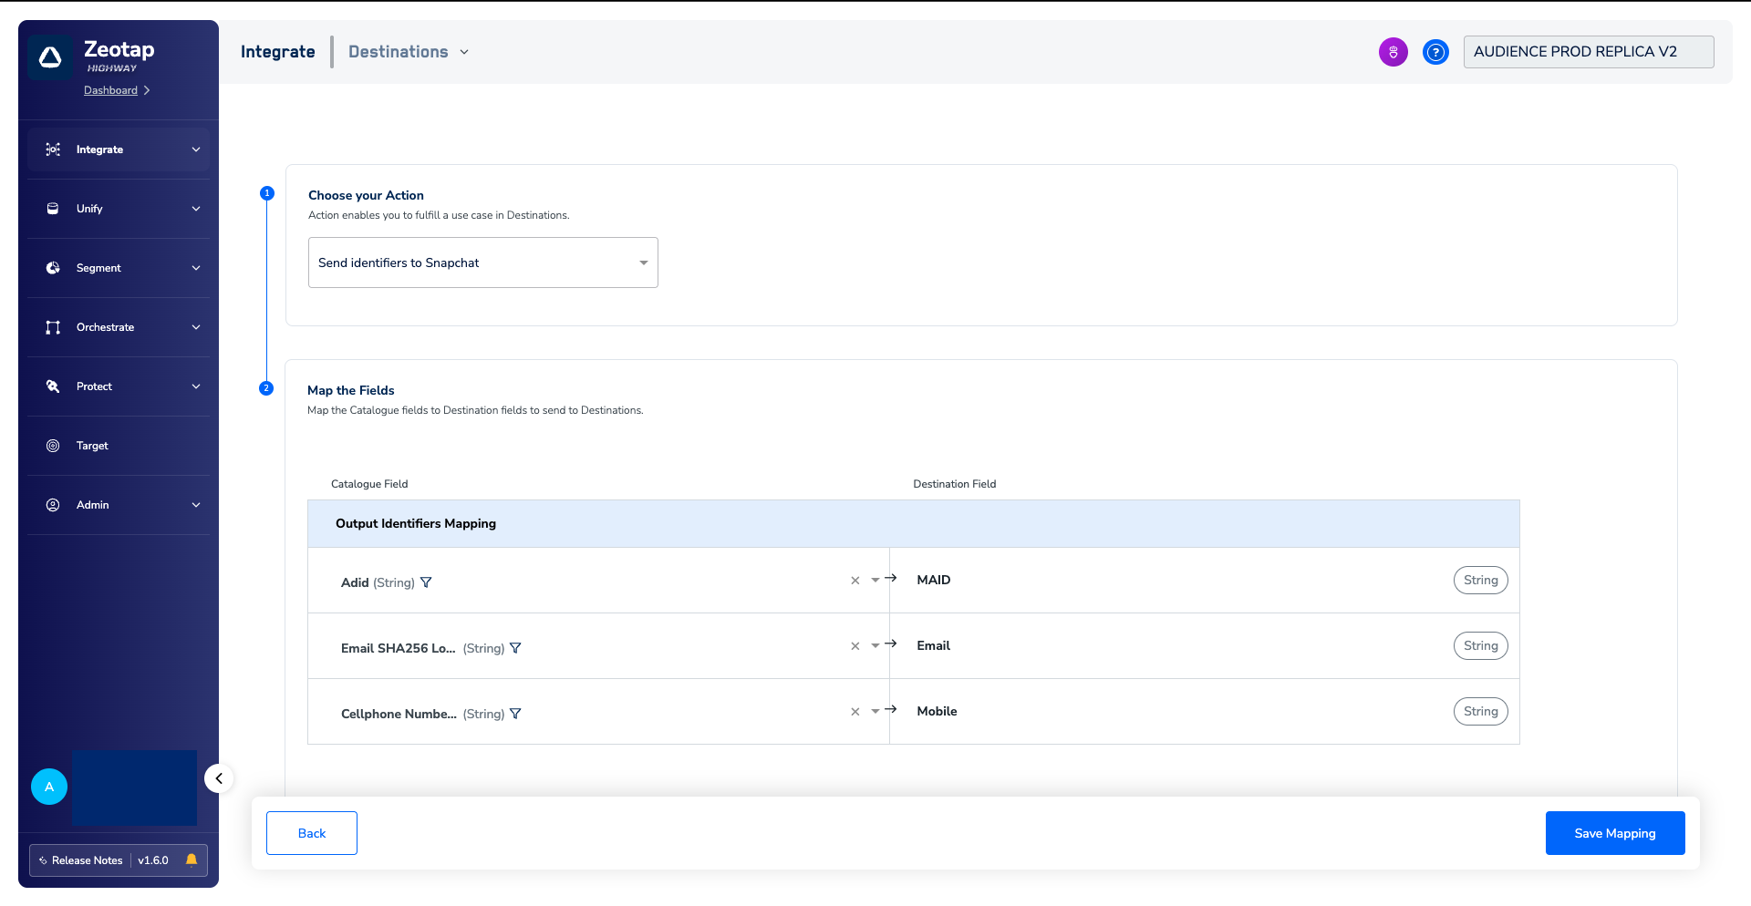Expand the Unify menu chevron
Image resolution: width=1751 pixels, height=906 pixels.
tap(196, 209)
